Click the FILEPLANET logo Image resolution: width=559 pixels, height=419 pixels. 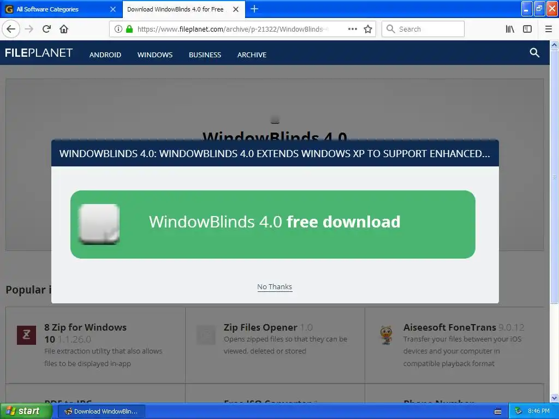tap(39, 53)
